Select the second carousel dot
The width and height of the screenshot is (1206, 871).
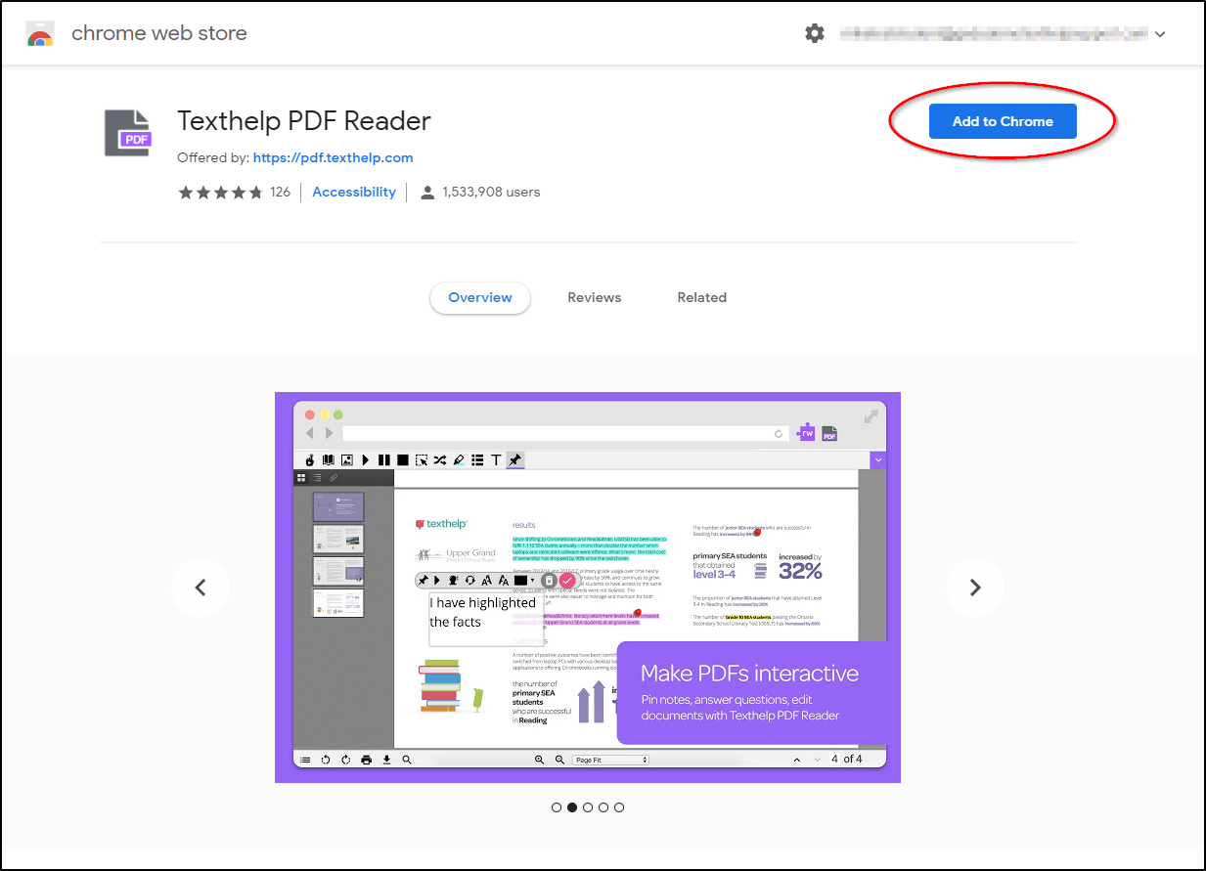(572, 807)
